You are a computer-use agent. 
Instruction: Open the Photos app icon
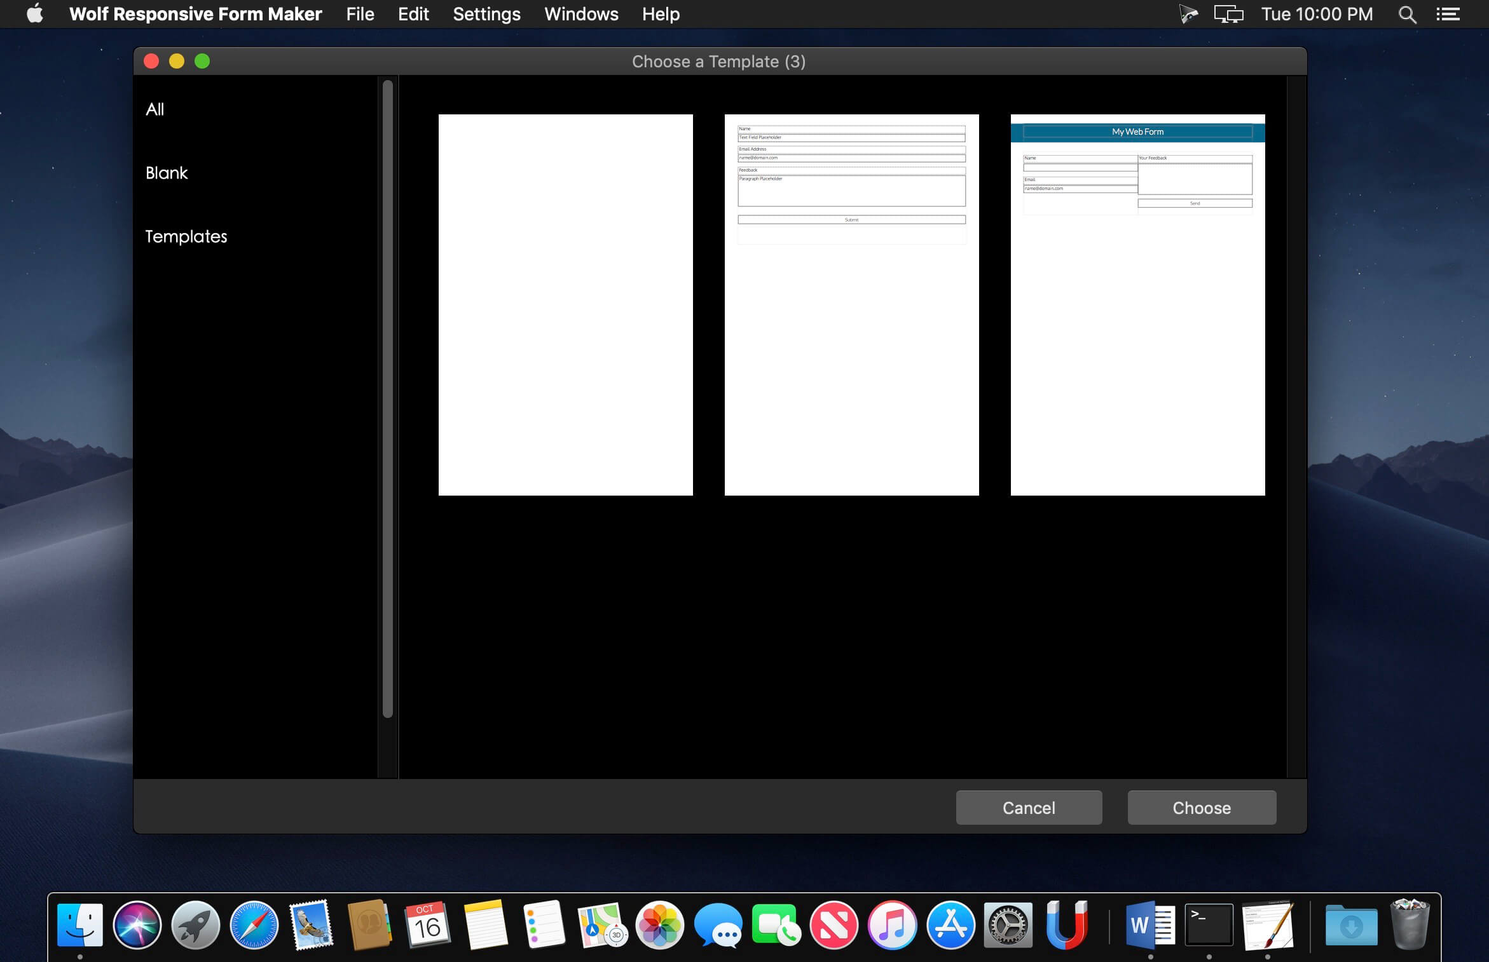point(660,925)
